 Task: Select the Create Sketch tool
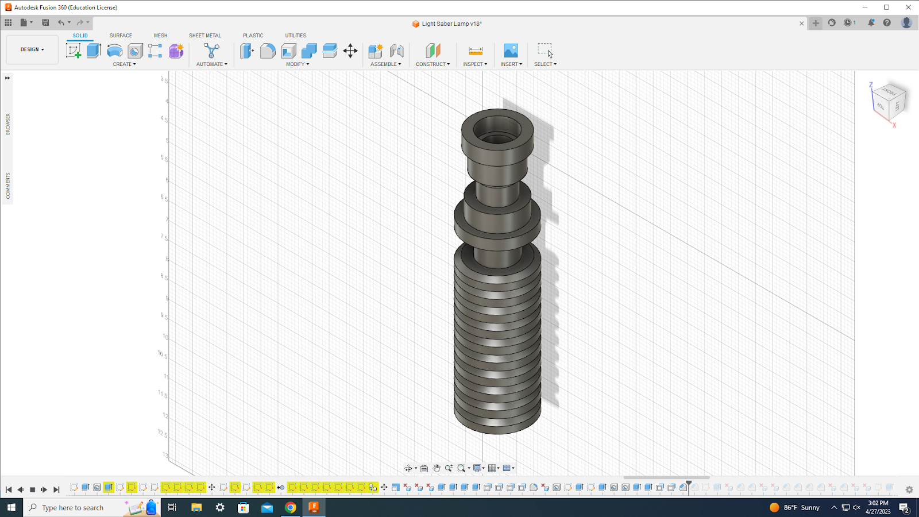(74, 51)
